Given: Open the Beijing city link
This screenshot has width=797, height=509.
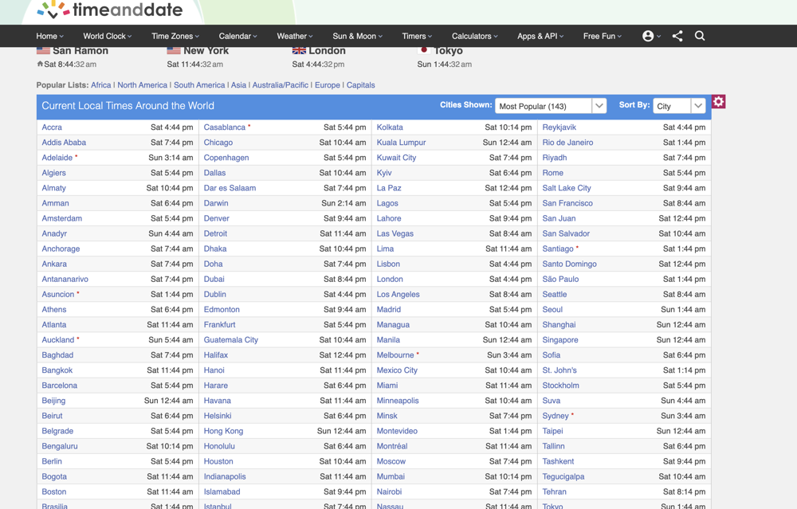Looking at the screenshot, I should pos(53,401).
